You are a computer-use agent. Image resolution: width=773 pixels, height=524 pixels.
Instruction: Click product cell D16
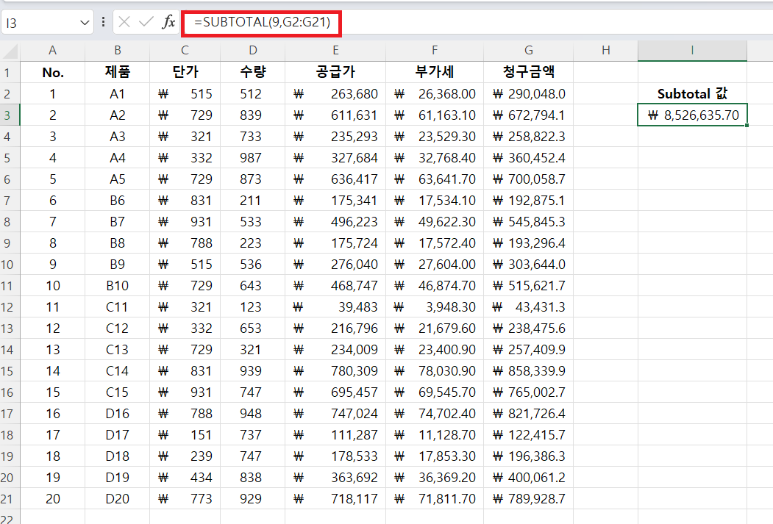click(118, 414)
